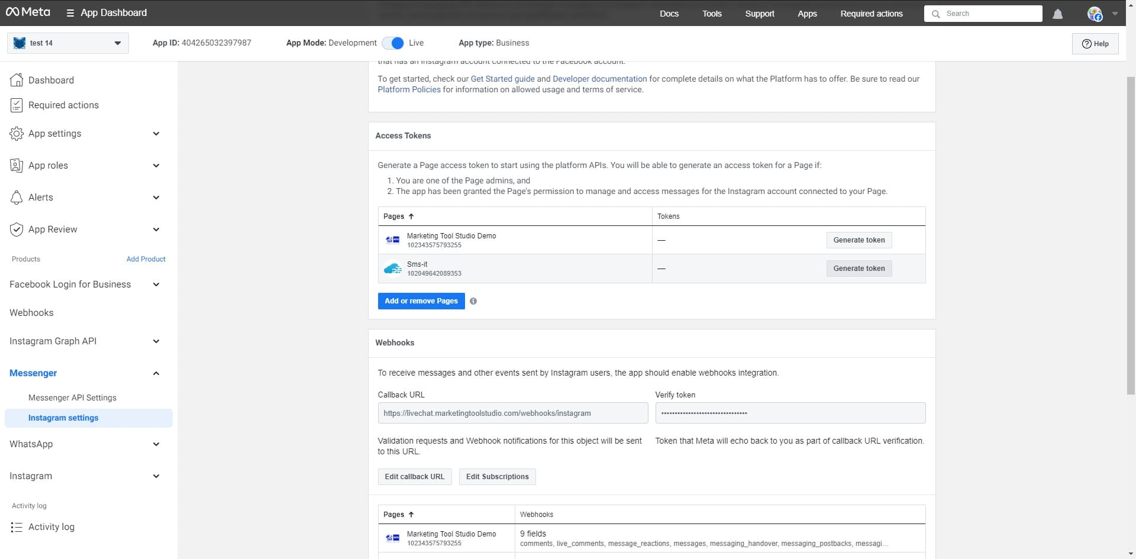Screen dimensions: 1136x559
Task: Click the info icon beside Add or remove Pages
Action: coord(473,301)
